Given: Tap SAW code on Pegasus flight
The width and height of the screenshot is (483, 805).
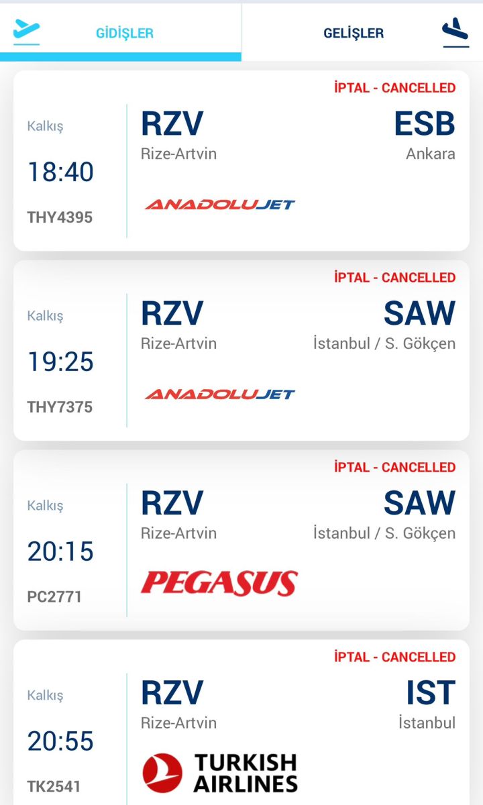Looking at the screenshot, I should [x=419, y=503].
